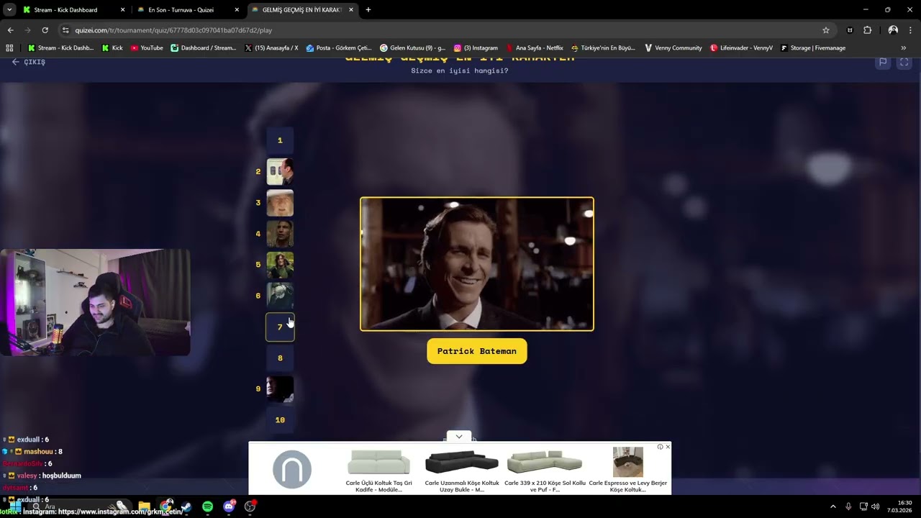Screen dimensions: 921x518
Task: Open the Anasayfa / X bookmark
Action: click(271, 48)
